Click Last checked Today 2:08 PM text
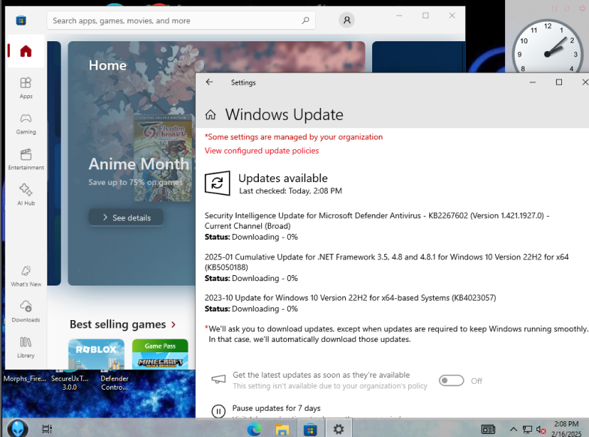Image resolution: width=589 pixels, height=437 pixels. 290,191
